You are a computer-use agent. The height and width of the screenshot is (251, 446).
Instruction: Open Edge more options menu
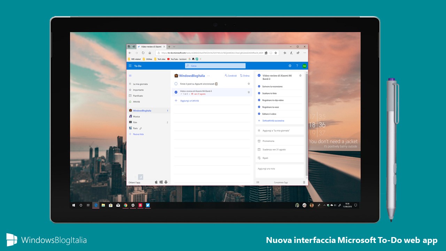[x=304, y=53]
